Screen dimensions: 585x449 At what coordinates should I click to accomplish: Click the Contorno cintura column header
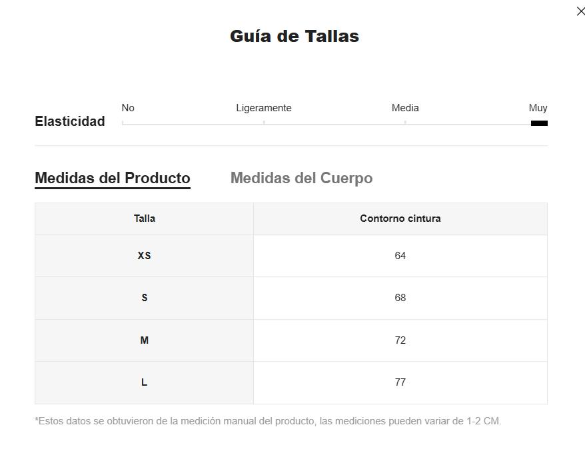click(x=400, y=219)
